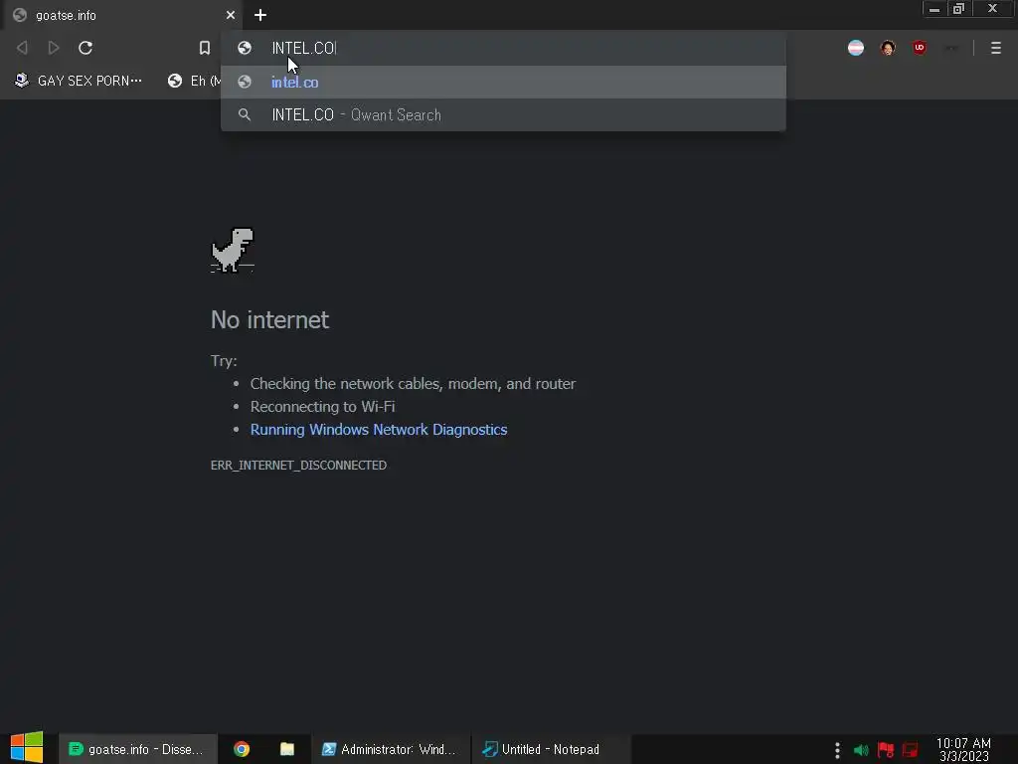Click the ERR_INTERNET_DISCONNECTED error code text
This screenshot has height=764, width=1018.
[298, 466]
